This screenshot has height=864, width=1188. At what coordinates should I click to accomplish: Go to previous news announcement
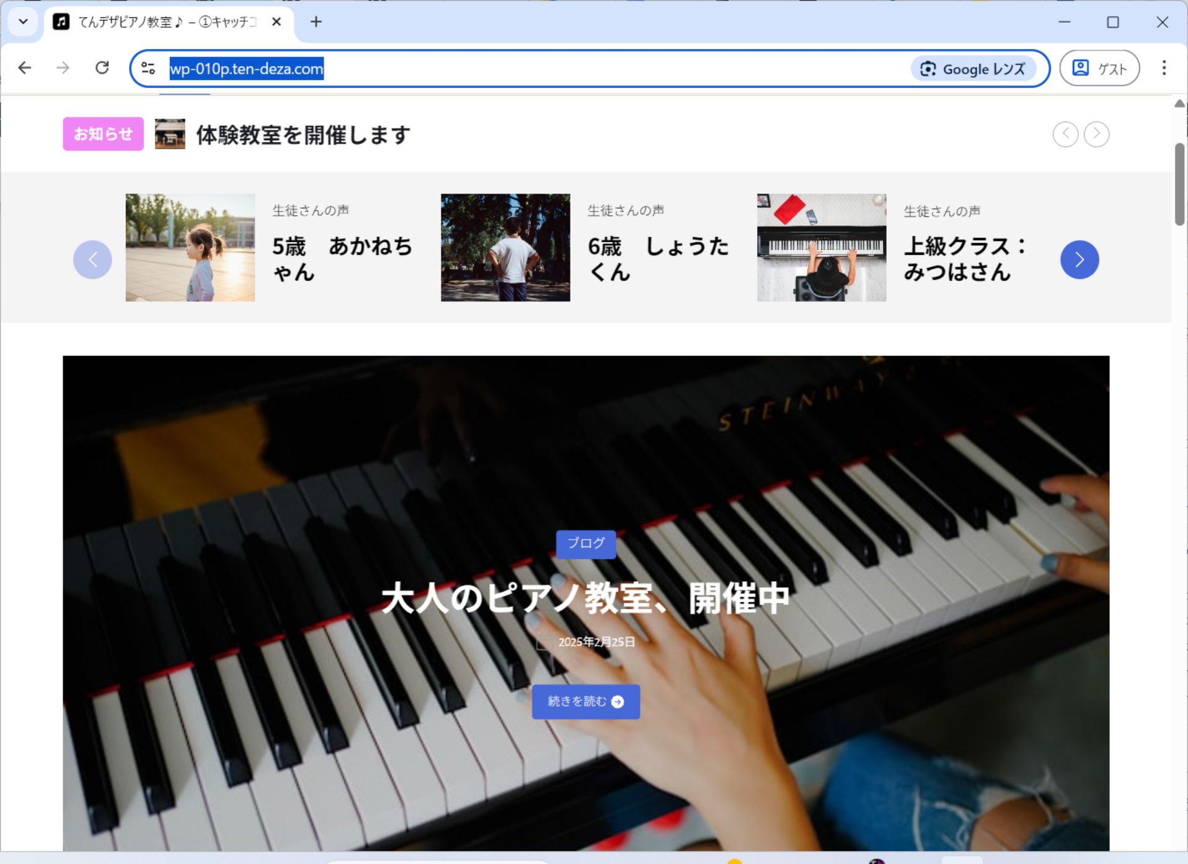click(1065, 134)
